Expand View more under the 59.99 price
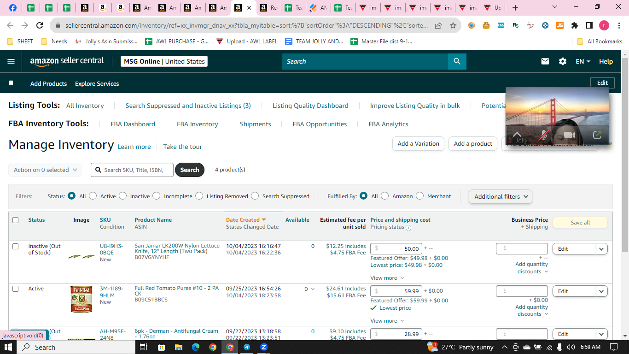The width and height of the screenshot is (629, 354). click(x=387, y=321)
